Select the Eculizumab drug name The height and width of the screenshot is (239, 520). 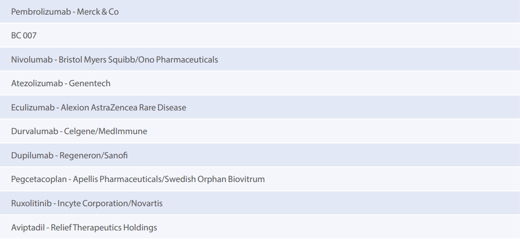click(33, 107)
